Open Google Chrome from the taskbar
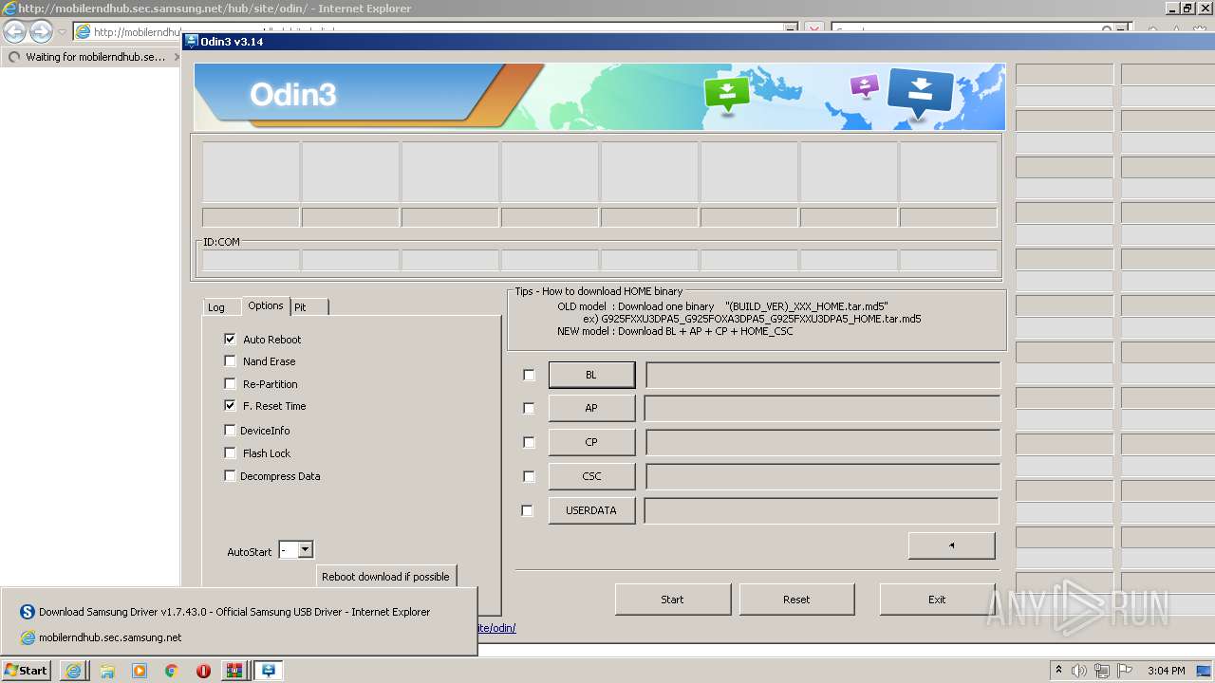 [x=171, y=671]
